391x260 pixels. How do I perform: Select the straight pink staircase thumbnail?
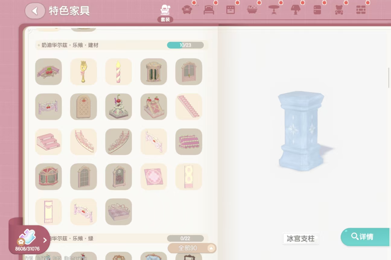pyautogui.click(x=189, y=107)
